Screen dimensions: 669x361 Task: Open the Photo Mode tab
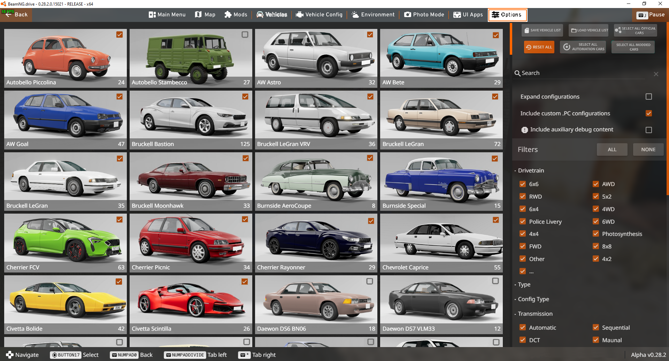click(424, 15)
